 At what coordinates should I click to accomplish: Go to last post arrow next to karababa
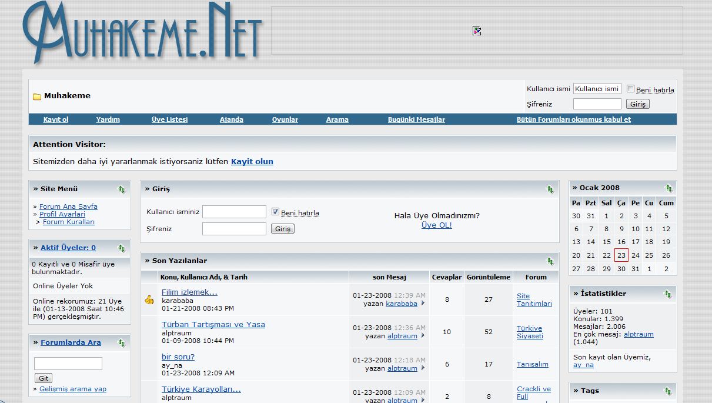pos(423,304)
